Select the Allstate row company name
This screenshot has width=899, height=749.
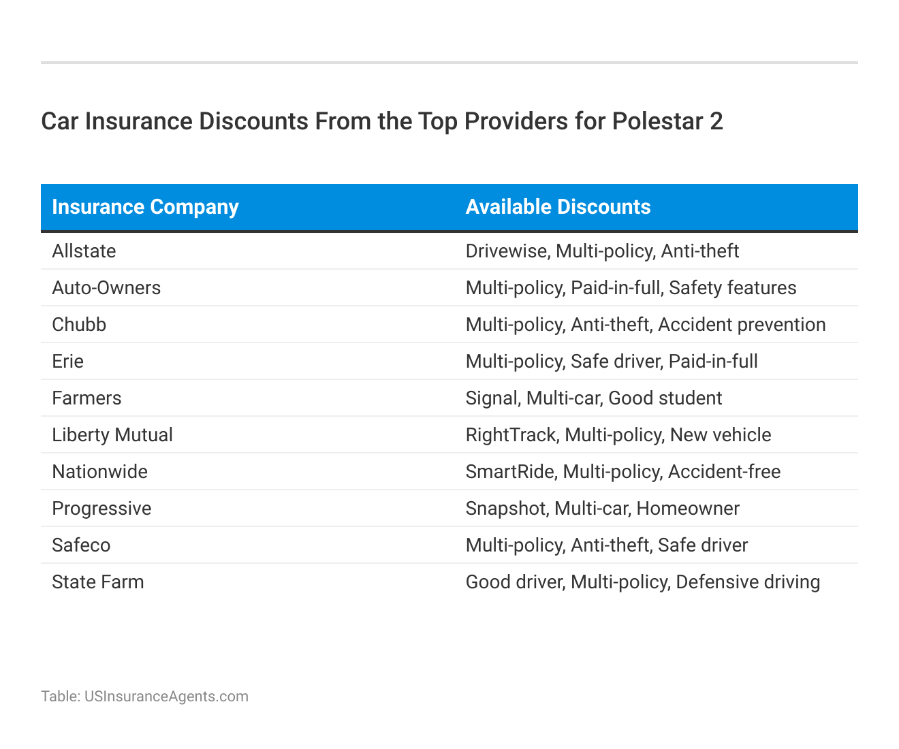click(84, 251)
